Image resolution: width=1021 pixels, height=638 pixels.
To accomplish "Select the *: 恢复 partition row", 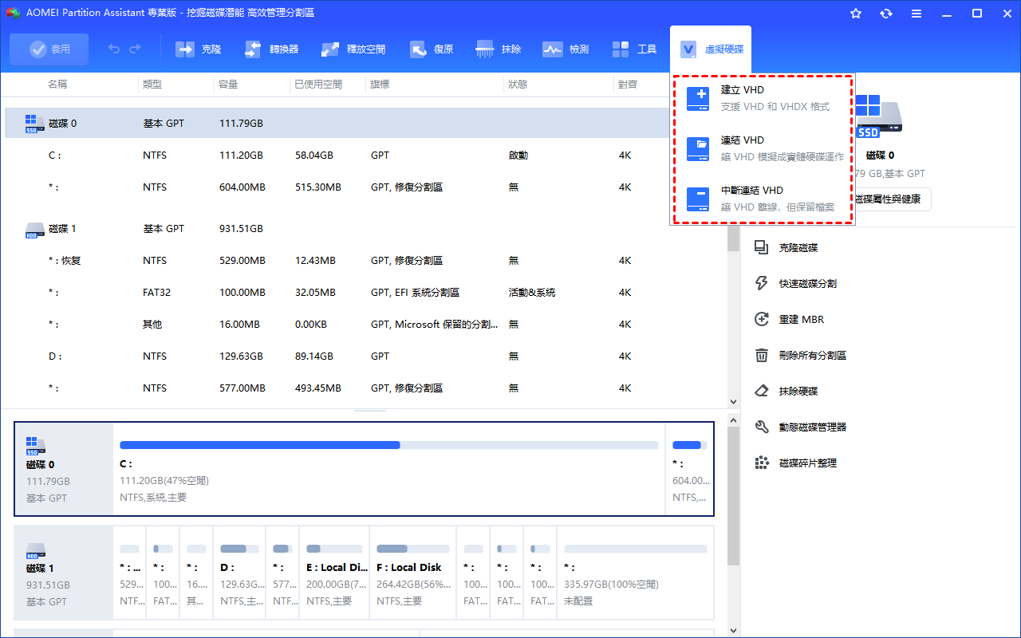I will coord(365,261).
